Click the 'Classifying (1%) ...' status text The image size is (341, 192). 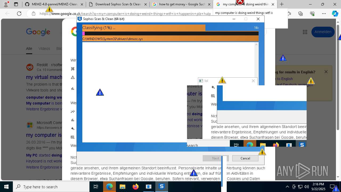pos(99,28)
